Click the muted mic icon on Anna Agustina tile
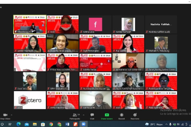This screenshot has height=127, width=191. coord(49,108)
